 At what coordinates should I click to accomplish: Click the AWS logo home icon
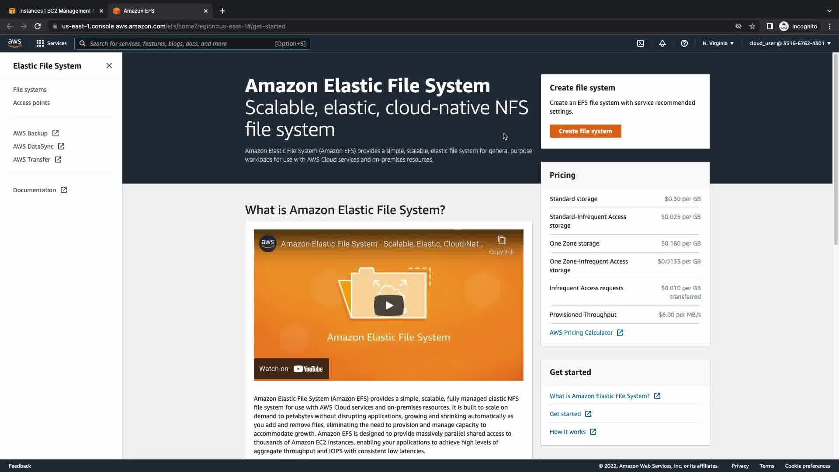[x=15, y=43]
